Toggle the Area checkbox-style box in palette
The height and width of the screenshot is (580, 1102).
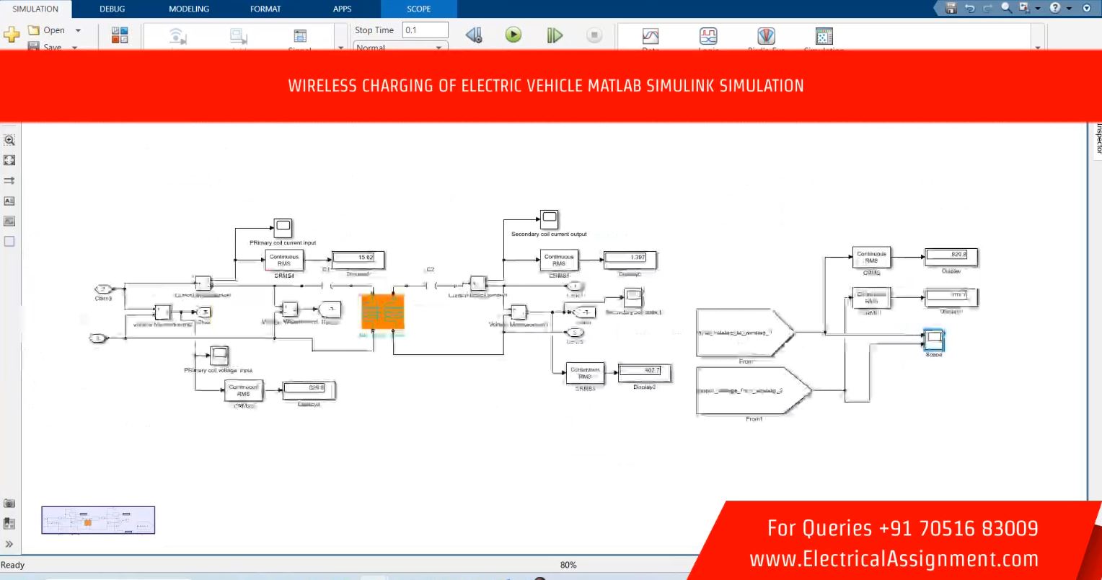(10, 242)
